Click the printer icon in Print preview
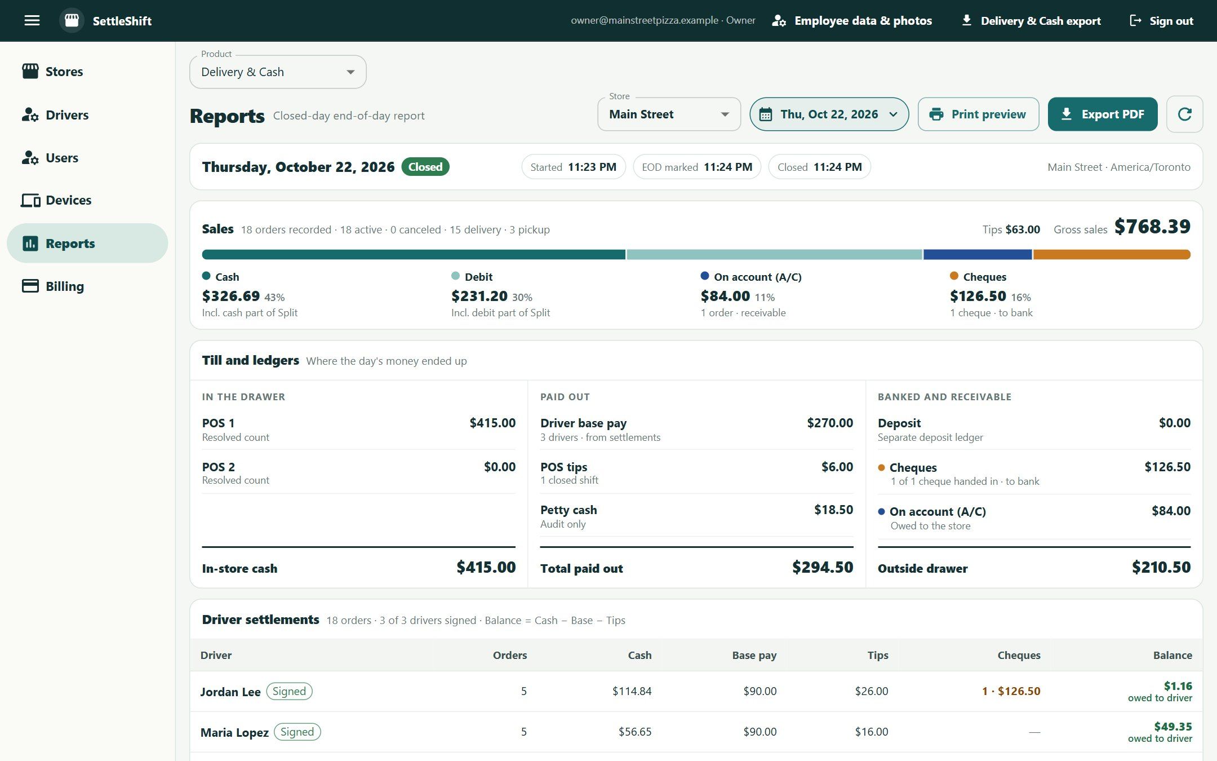1217x761 pixels. (936, 114)
